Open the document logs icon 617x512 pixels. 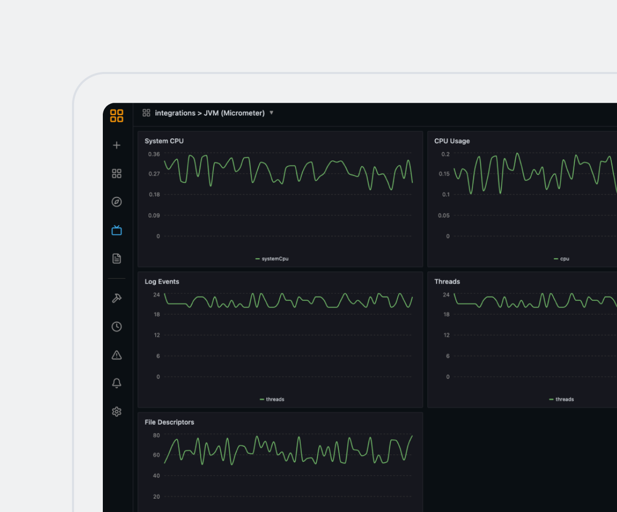click(x=117, y=259)
